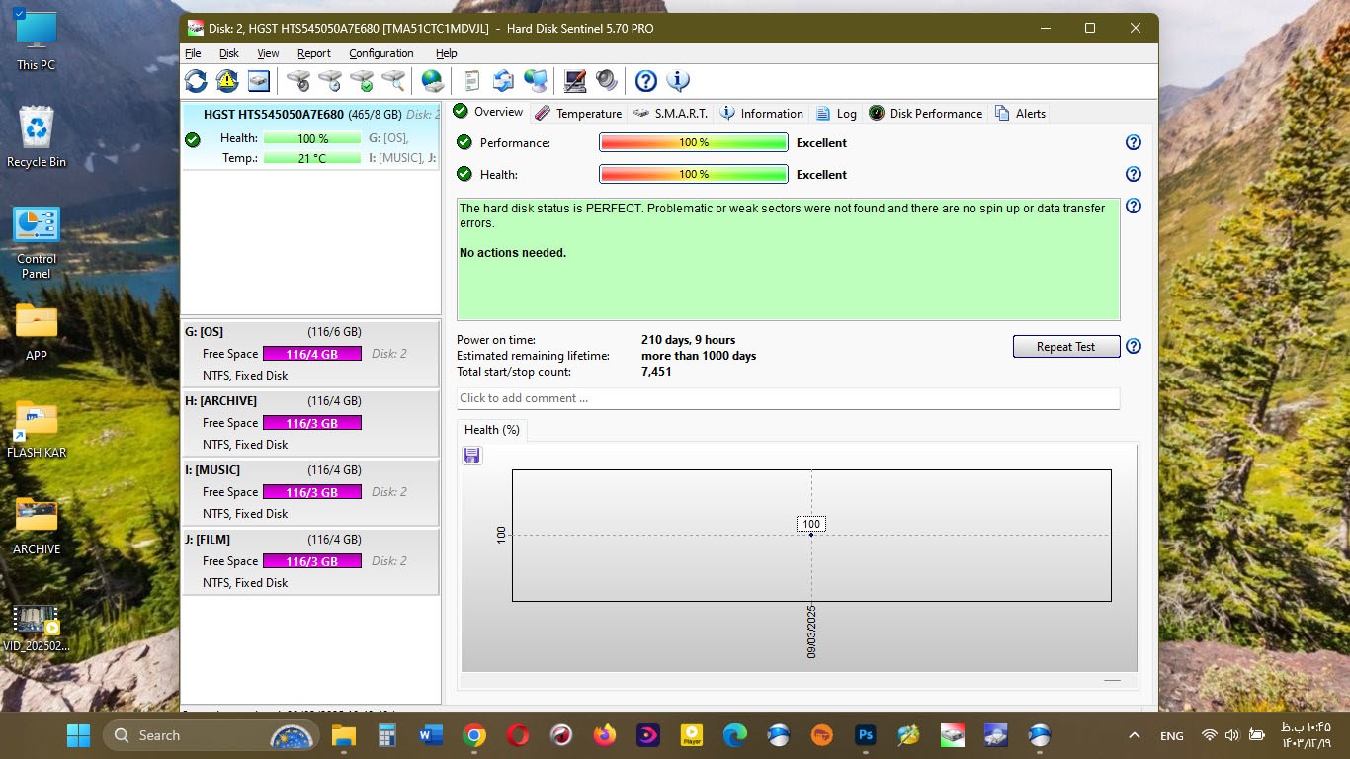Open the Help menu

(446, 53)
